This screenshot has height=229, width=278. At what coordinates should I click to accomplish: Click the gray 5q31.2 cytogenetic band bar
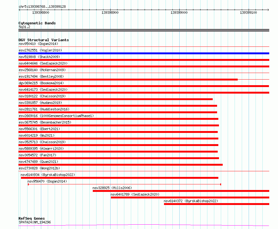[x=144, y=30]
